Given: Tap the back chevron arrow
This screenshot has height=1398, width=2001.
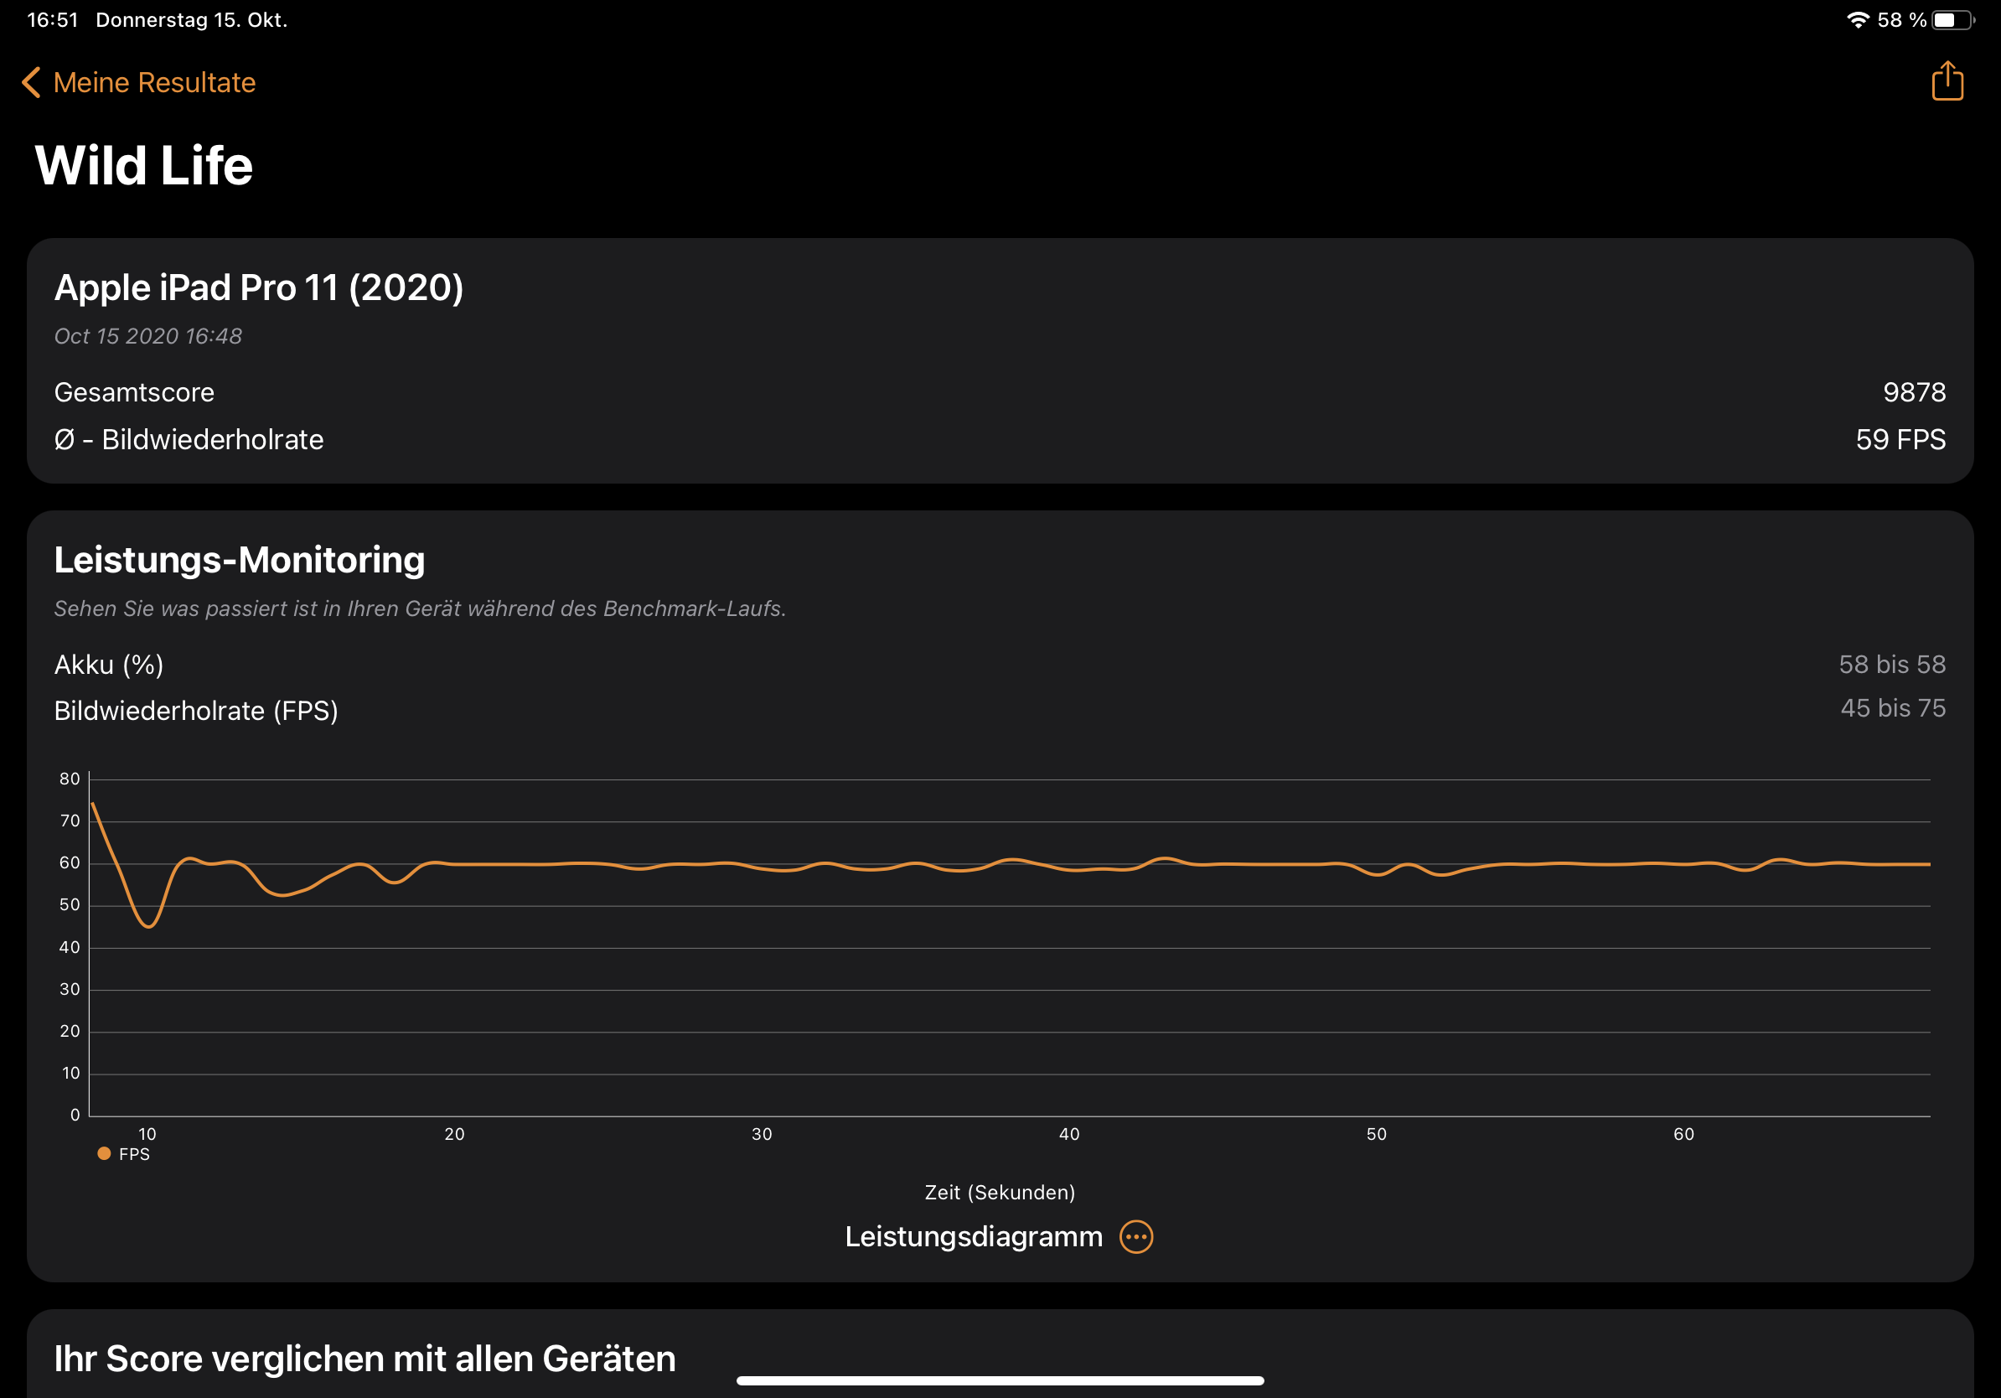Looking at the screenshot, I should [x=31, y=83].
